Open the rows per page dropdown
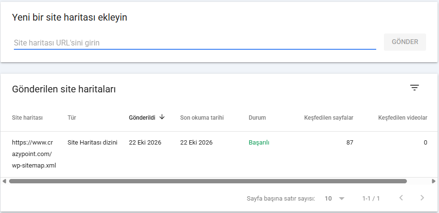The height and width of the screenshot is (213, 439). (x=335, y=199)
